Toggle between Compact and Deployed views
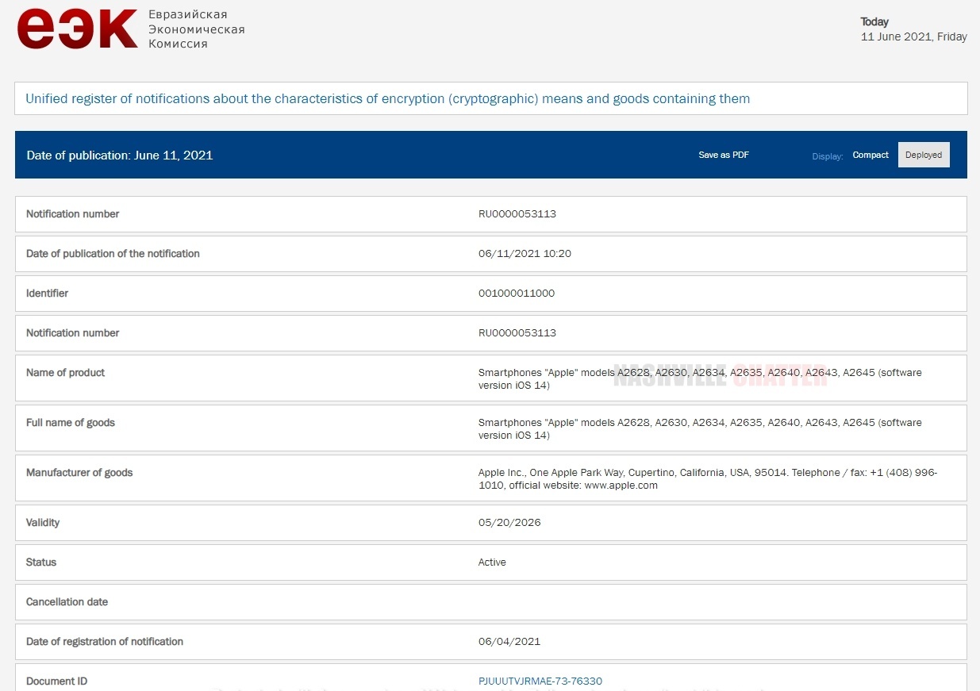Screen dimensions: 980x691 (870, 155)
